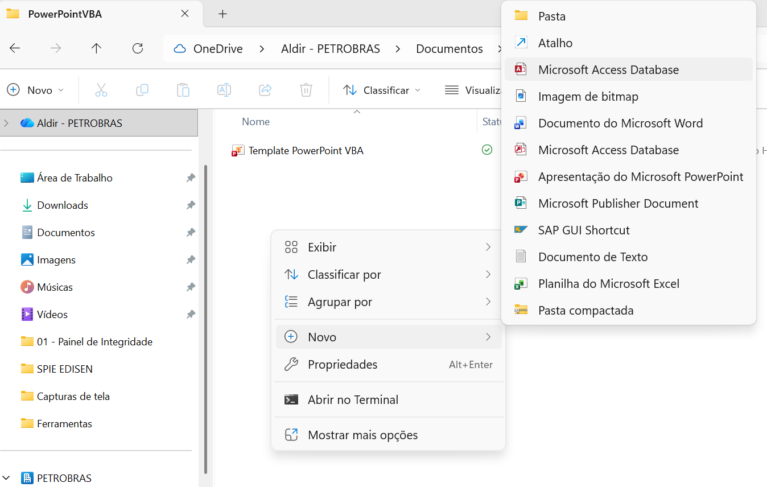Image resolution: width=767 pixels, height=487 pixels.
Task: Open the Novo toolbar dropdown
Action: 35,90
